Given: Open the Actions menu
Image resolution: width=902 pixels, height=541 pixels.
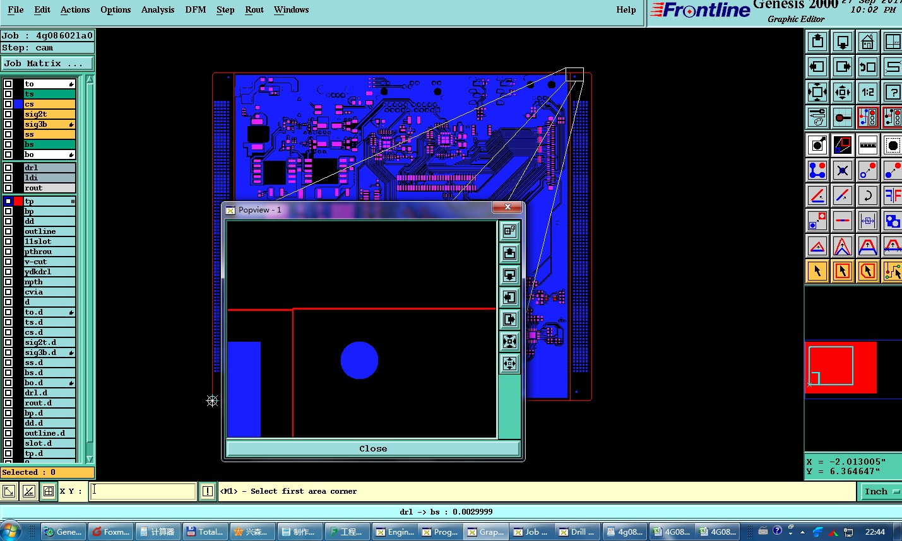Looking at the screenshot, I should coord(75,9).
